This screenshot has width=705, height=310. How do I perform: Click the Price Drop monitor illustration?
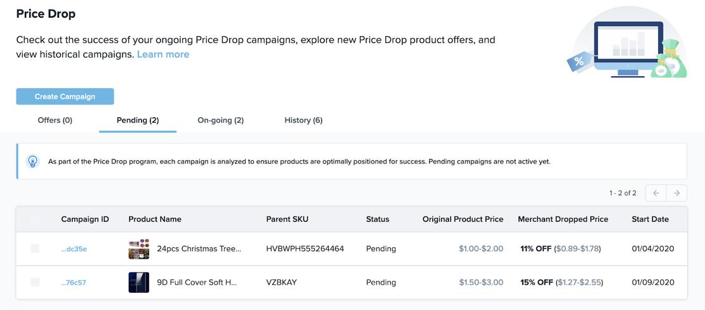tap(627, 48)
